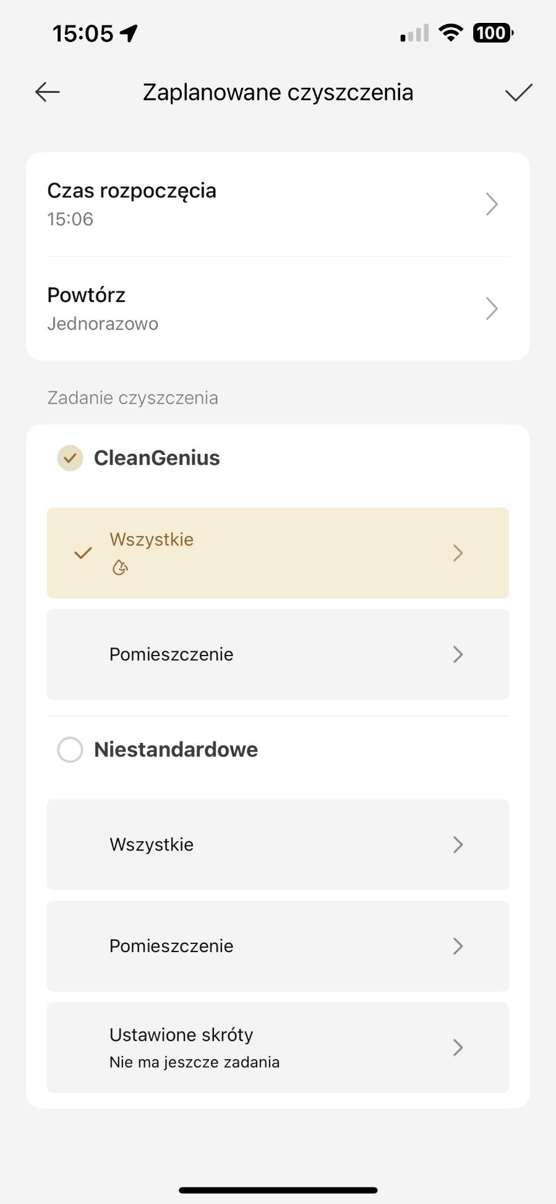
Task: Expand CleanGenius Pomieszczenie chevron
Action: click(458, 654)
